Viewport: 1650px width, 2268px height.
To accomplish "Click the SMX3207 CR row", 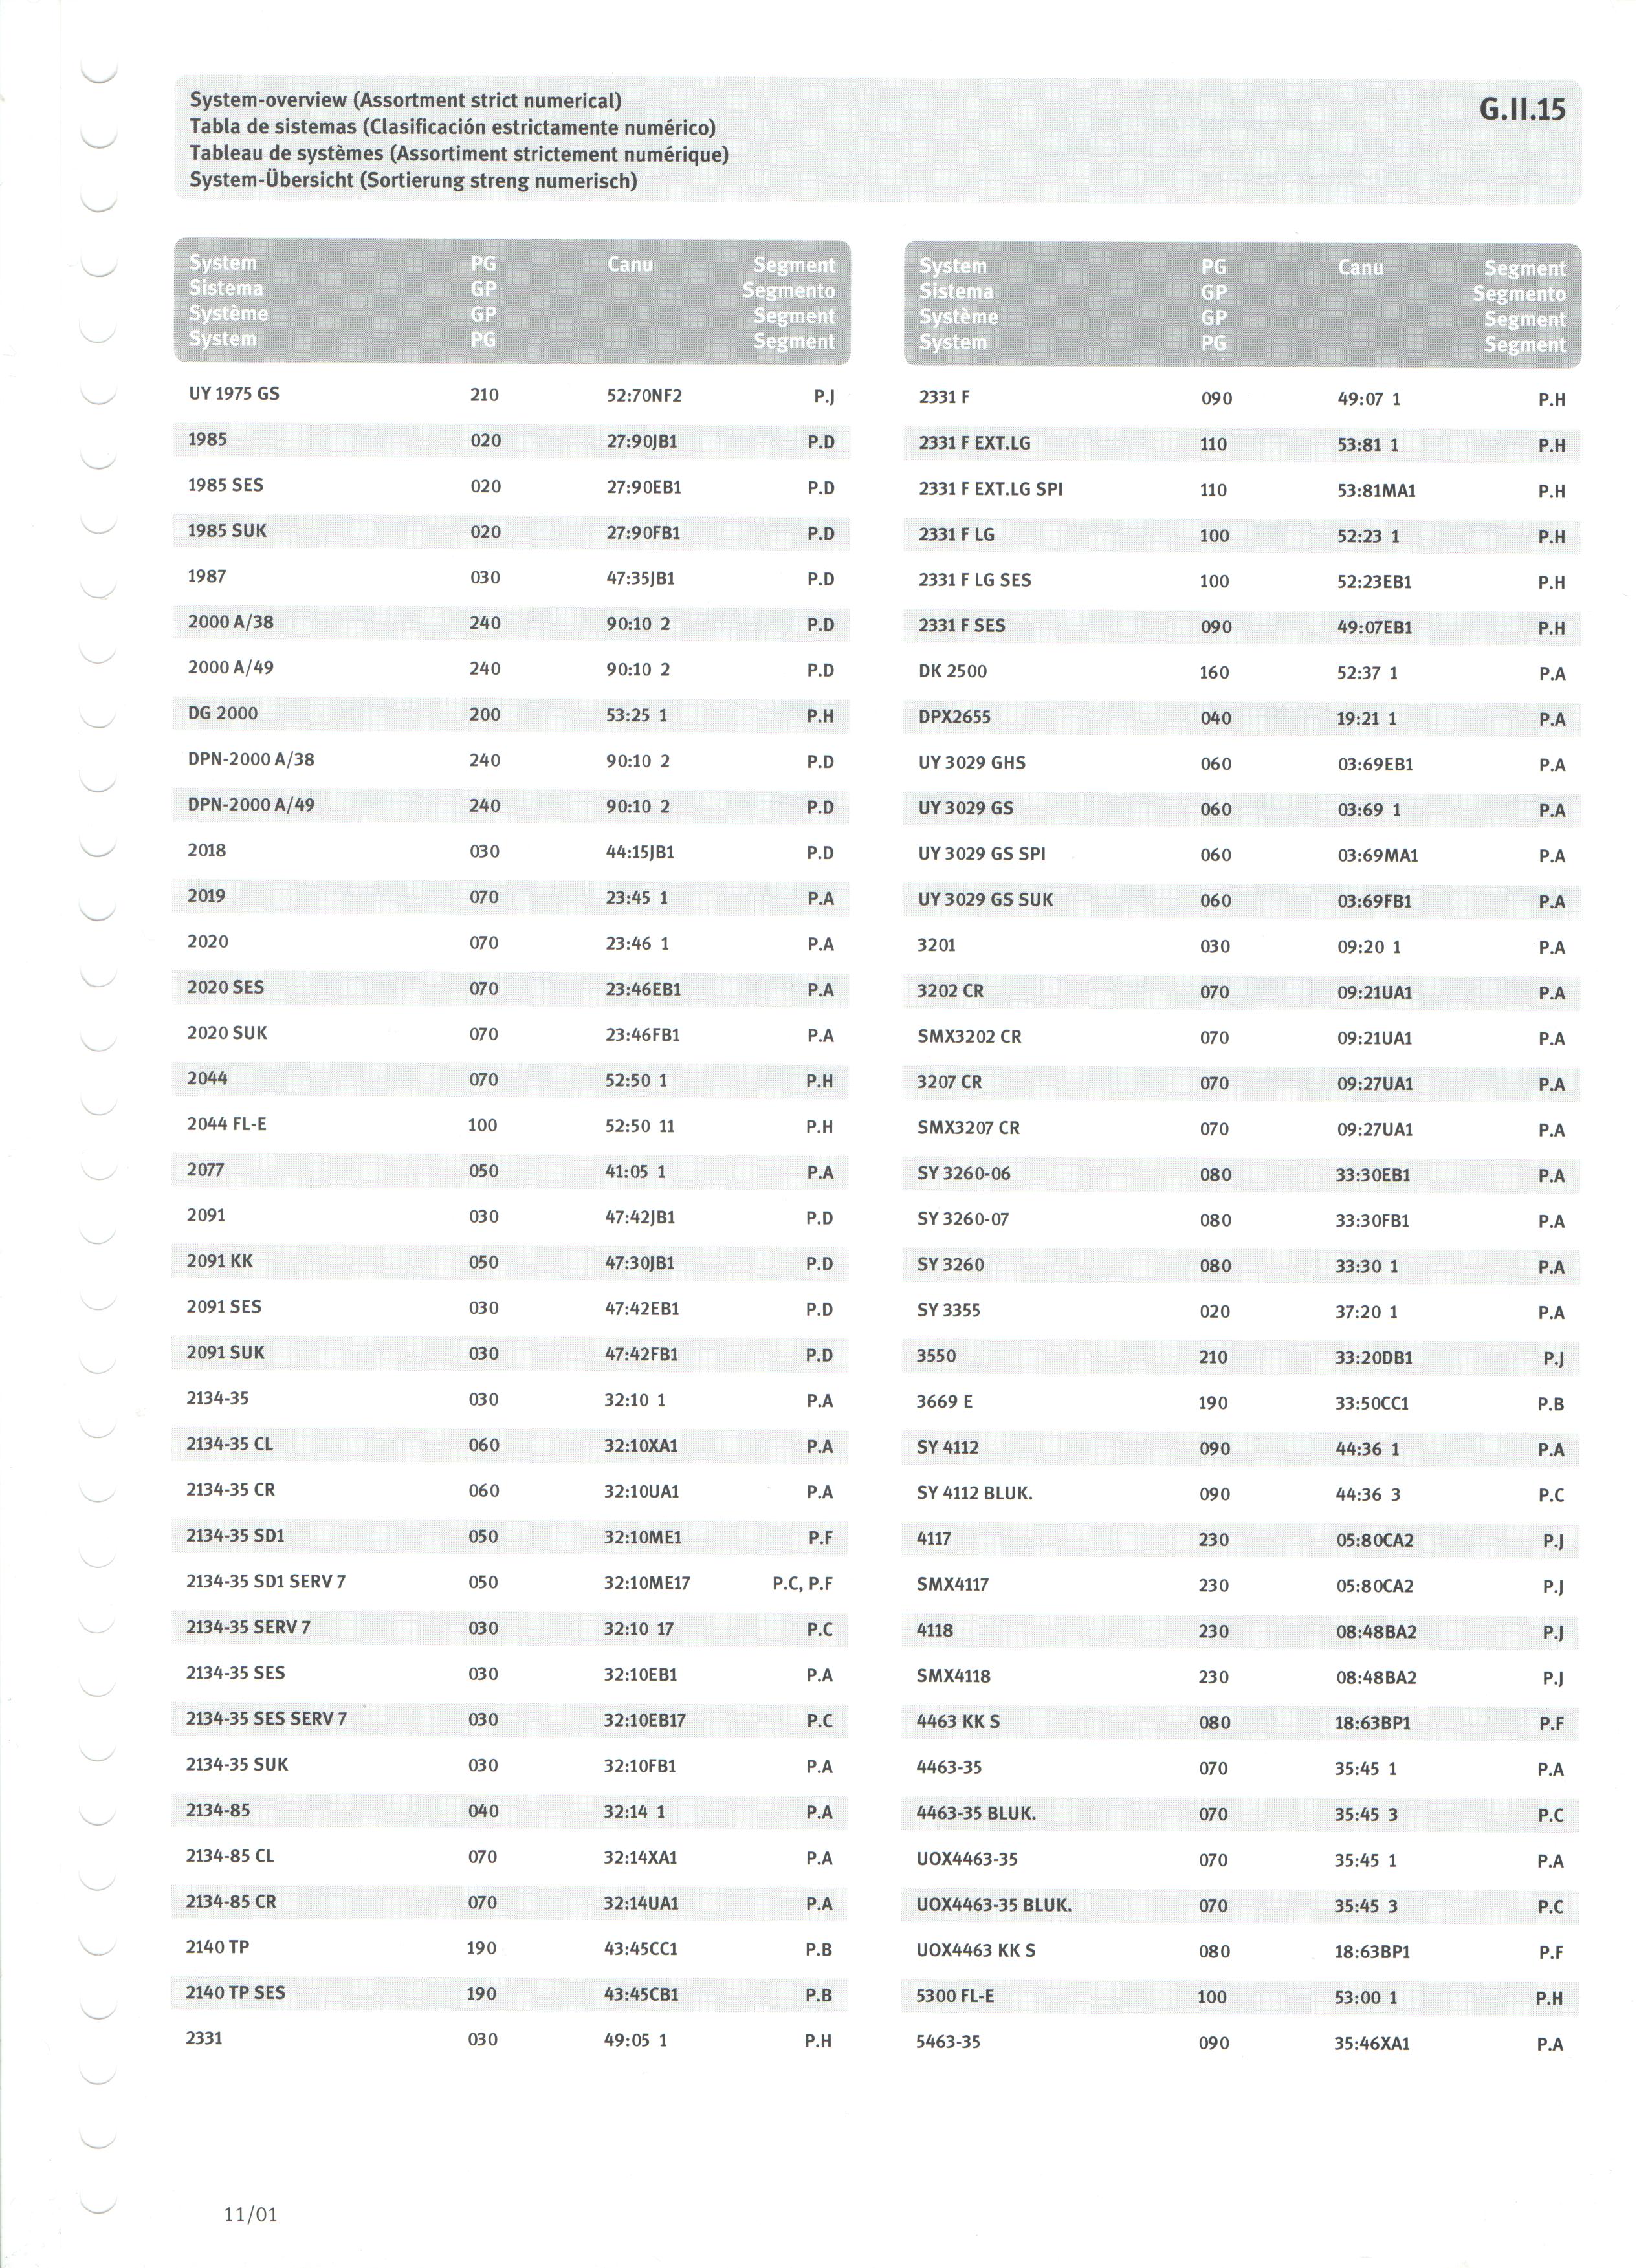I will tap(1241, 1128).
